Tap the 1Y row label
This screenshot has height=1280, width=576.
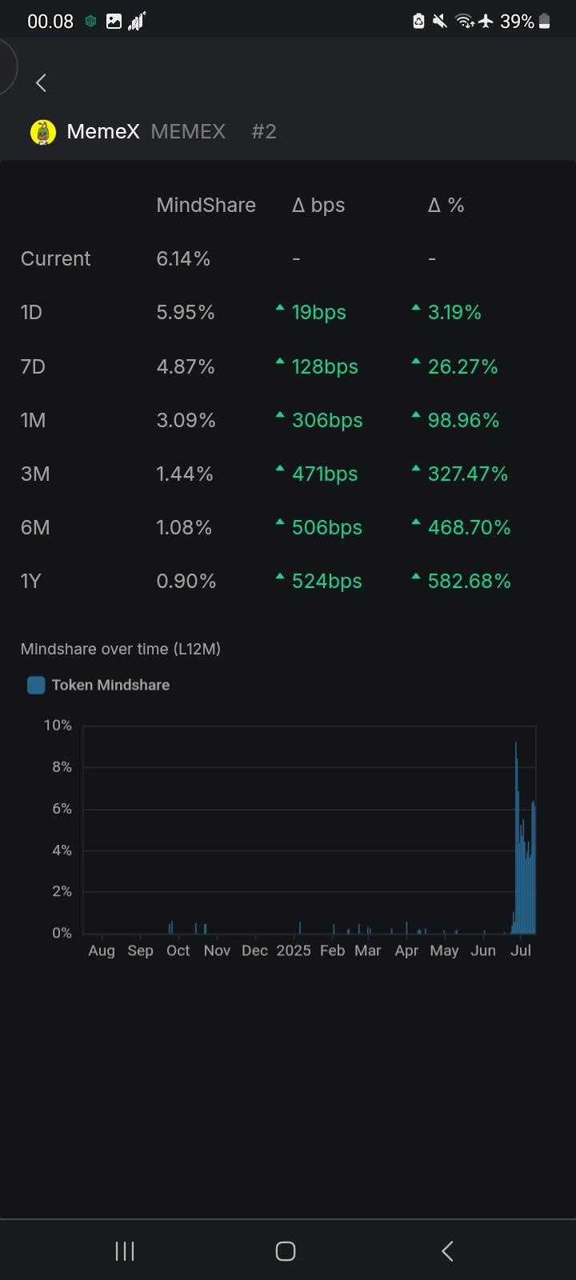pos(30,581)
